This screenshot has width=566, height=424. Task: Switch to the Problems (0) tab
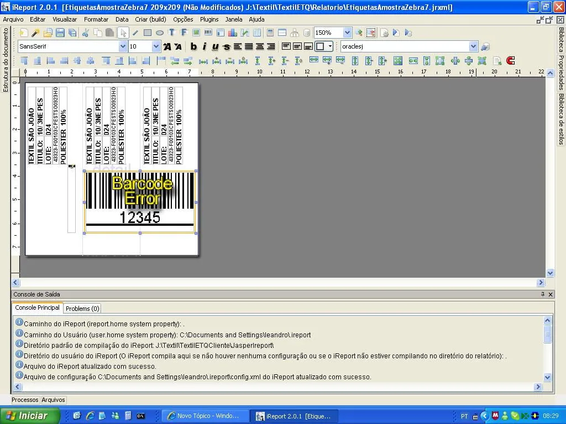click(82, 309)
